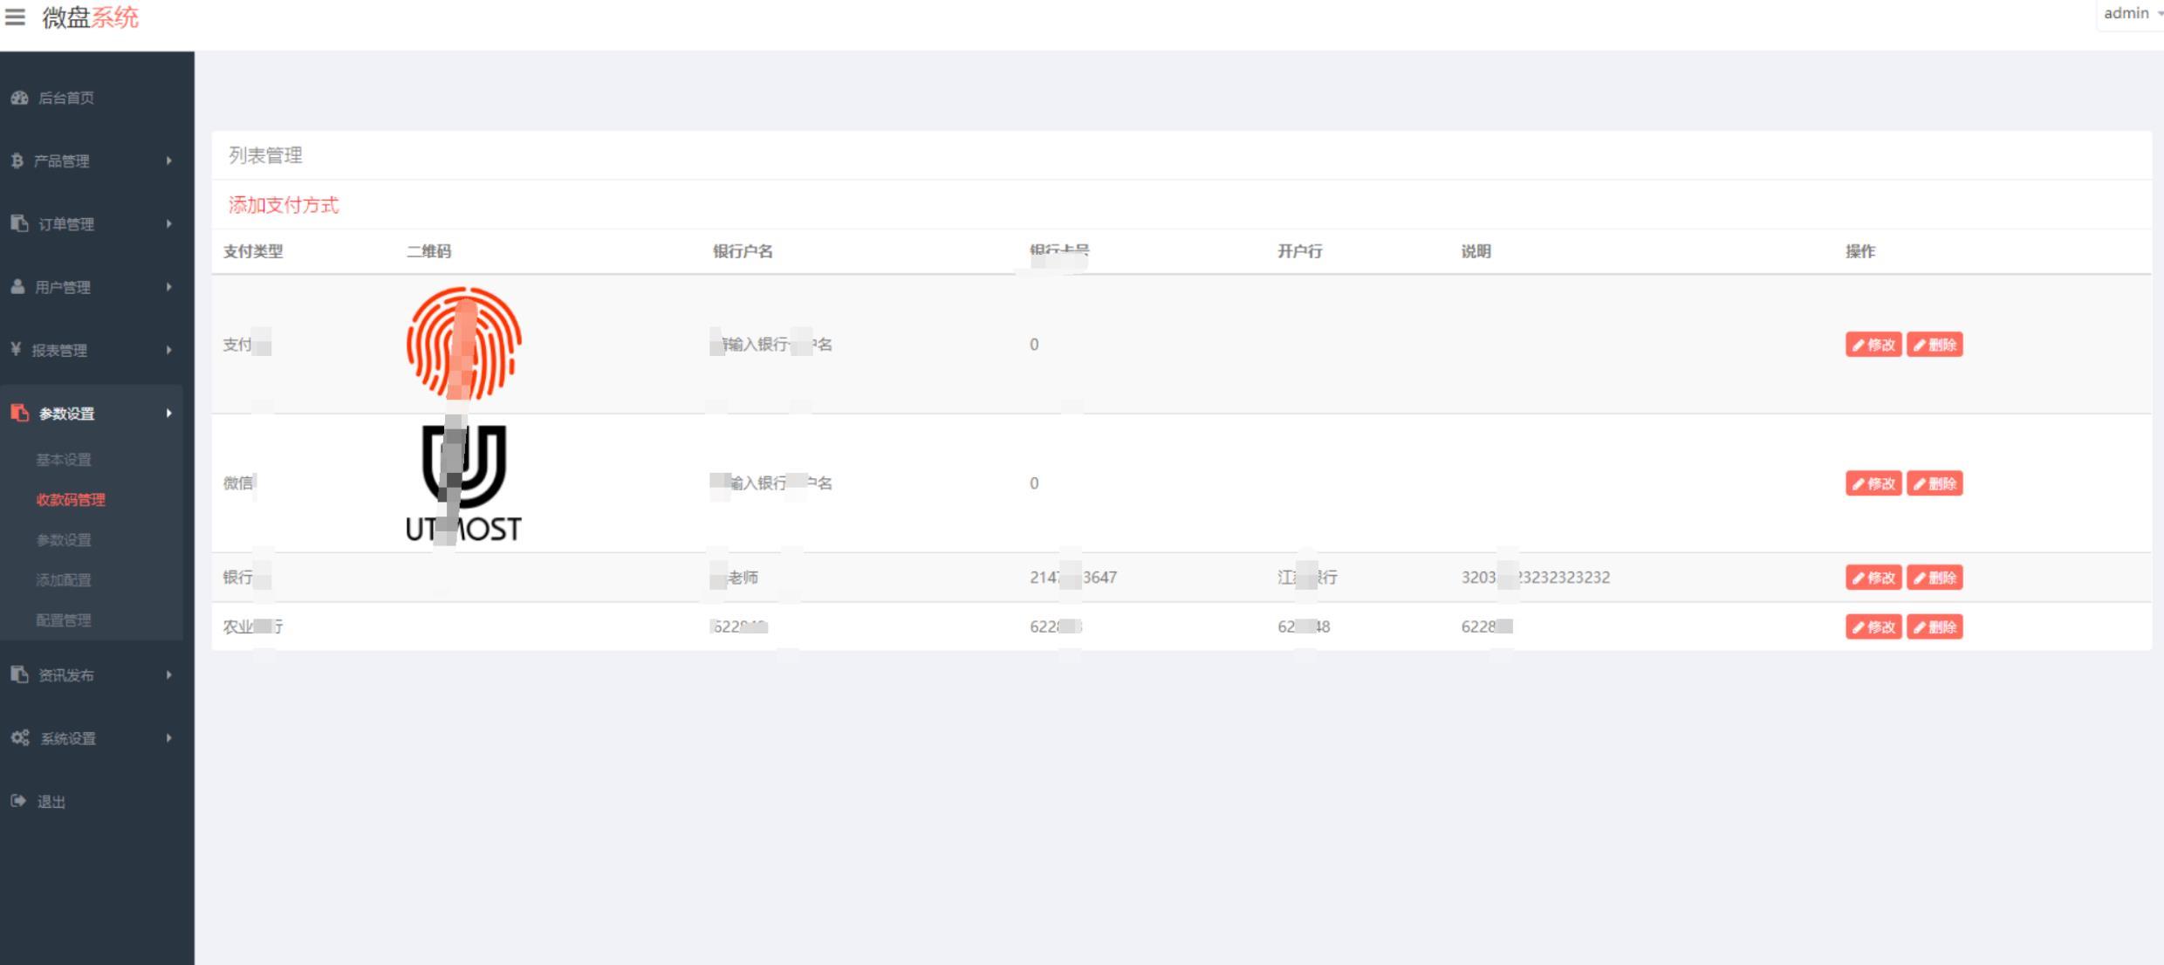This screenshot has width=2164, height=965.
Task: Click the hamburger menu icon
Action: [15, 17]
